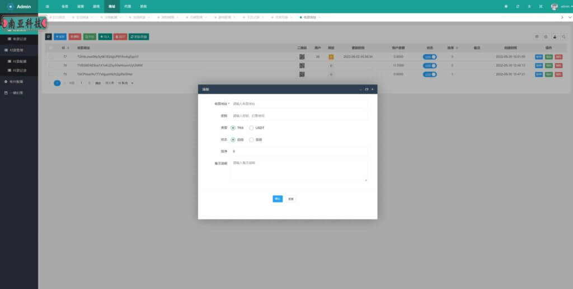Click the blue add button in table toolbar
This screenshot has height=289, width=573.
pos(60,36)
